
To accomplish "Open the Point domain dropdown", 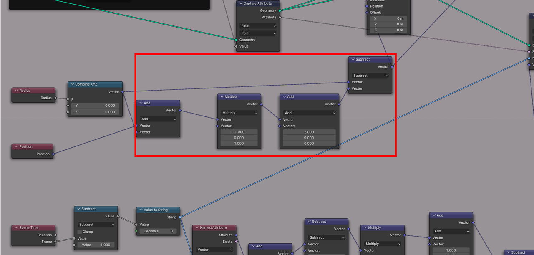I will [x=258, y=33].
